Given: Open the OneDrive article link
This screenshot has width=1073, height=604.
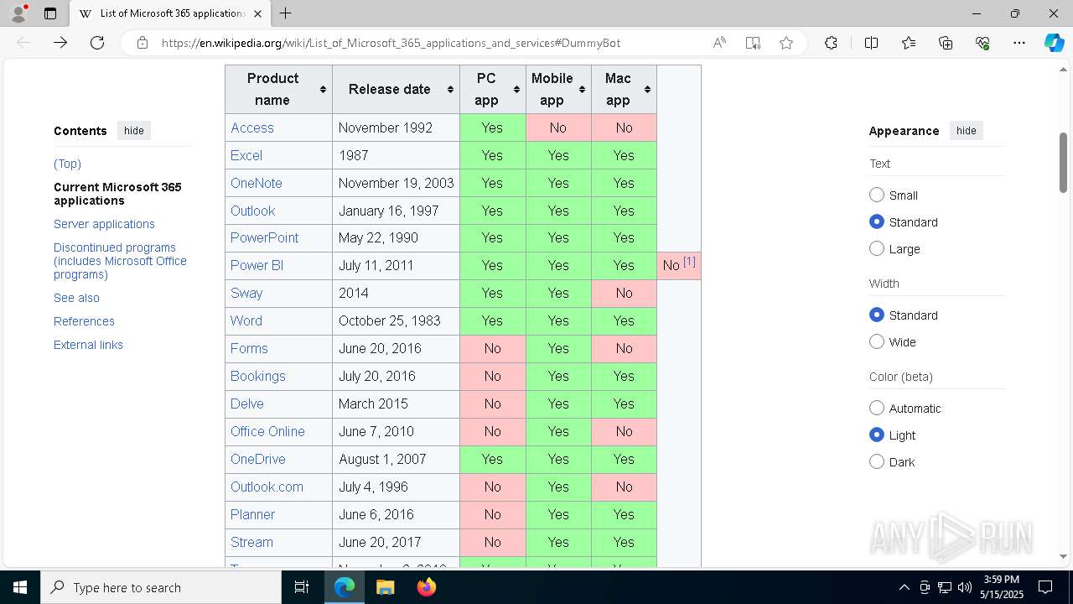Looking at the screenshot, I should point(258,459).
